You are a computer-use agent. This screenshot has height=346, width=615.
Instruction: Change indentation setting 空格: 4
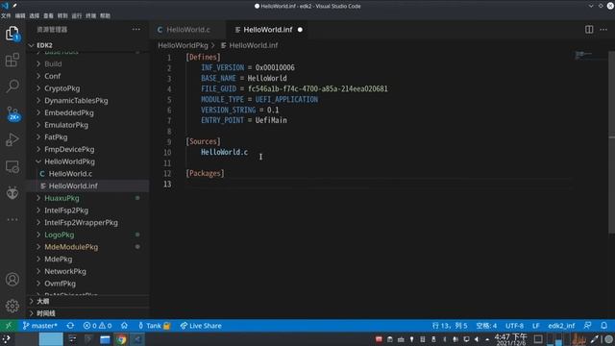tap(486, 326)
